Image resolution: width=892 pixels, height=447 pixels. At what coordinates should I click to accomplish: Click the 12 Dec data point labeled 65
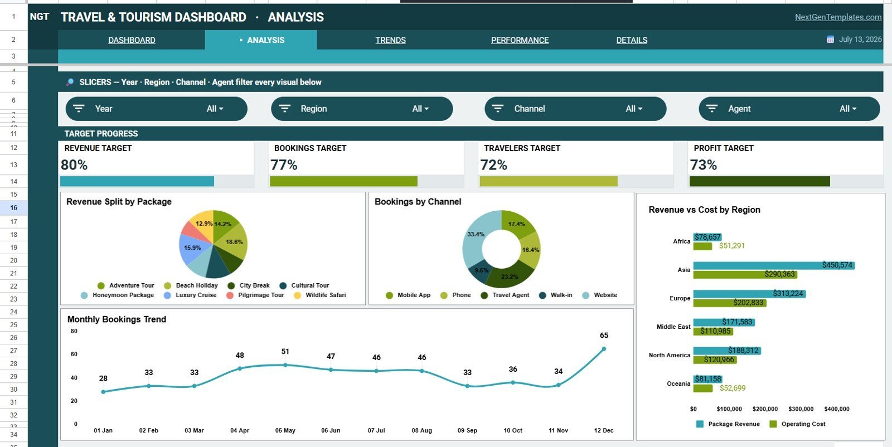click(x=604, y=349)
